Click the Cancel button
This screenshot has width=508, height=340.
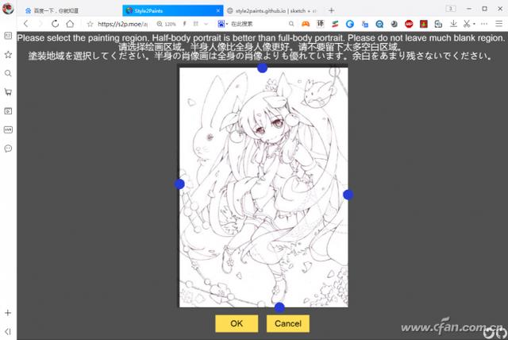coord(287,323)
